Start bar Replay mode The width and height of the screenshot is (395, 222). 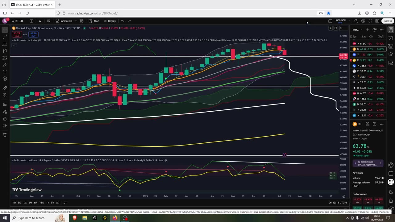(110, 21)
